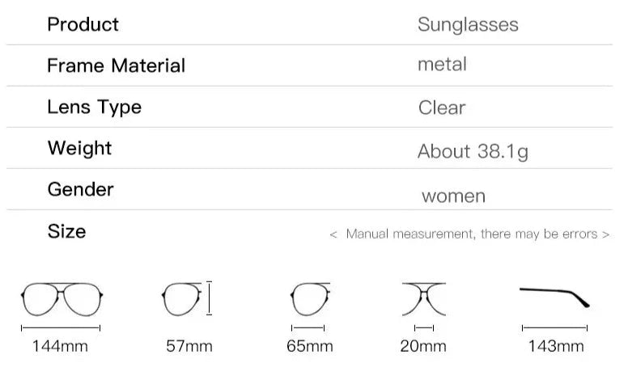Click the manual measurement errors note
Viewport: 628px width, 380px height.
point(469,234)
